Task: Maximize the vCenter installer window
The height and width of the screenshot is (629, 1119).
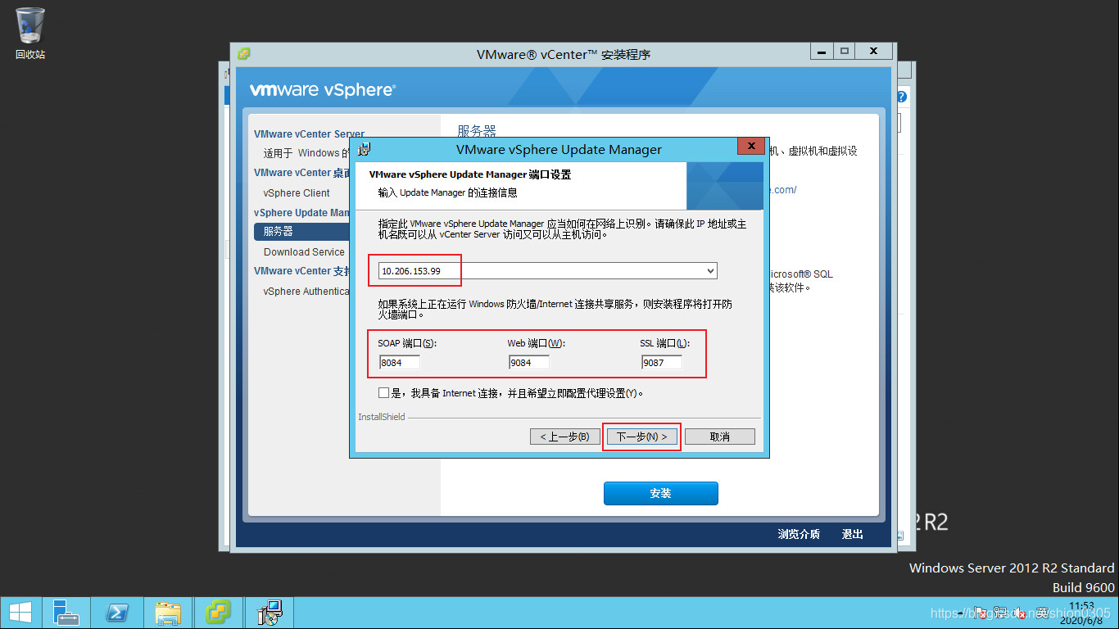Action: coord(845,51)
